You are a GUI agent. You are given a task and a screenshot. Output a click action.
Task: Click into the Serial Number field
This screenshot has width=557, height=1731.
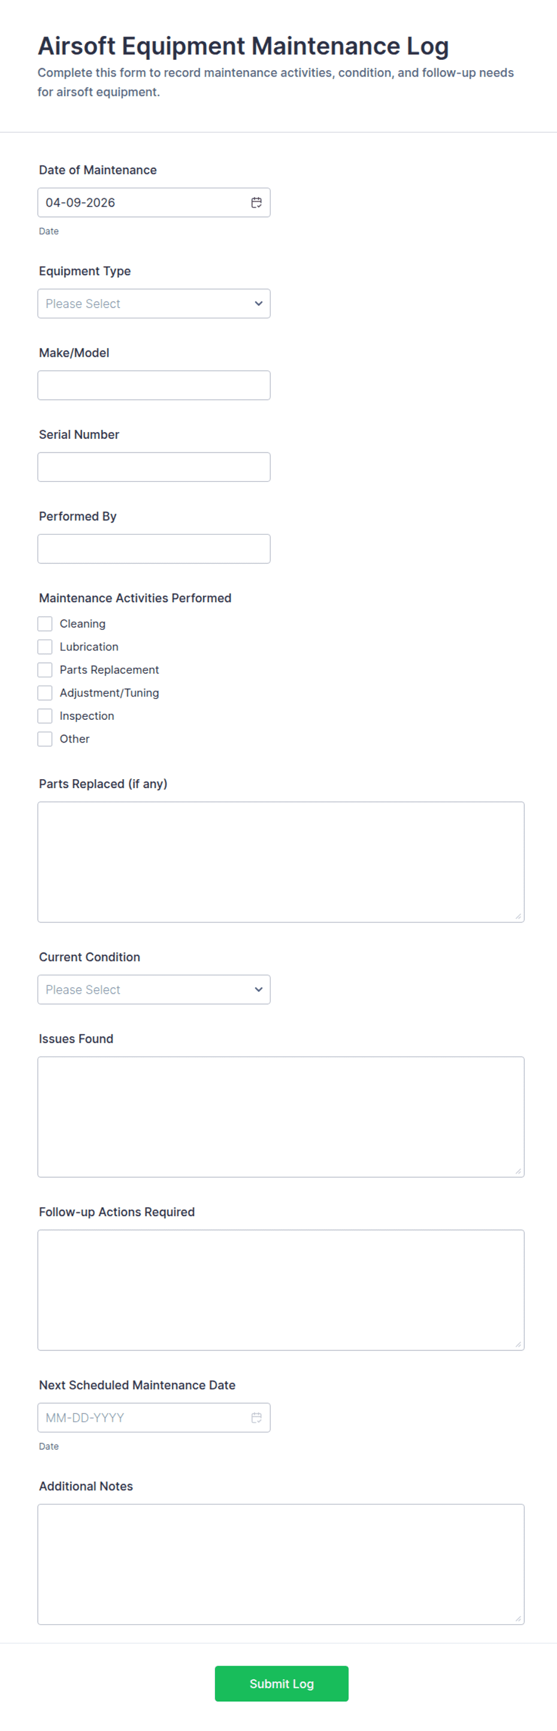tap(154, 467)
